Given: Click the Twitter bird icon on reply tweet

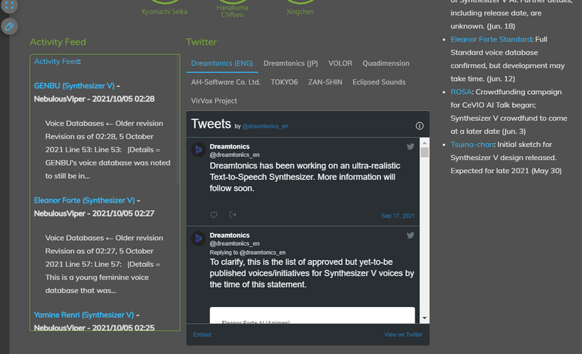Looking at the screenshot, I should (410, 235).
